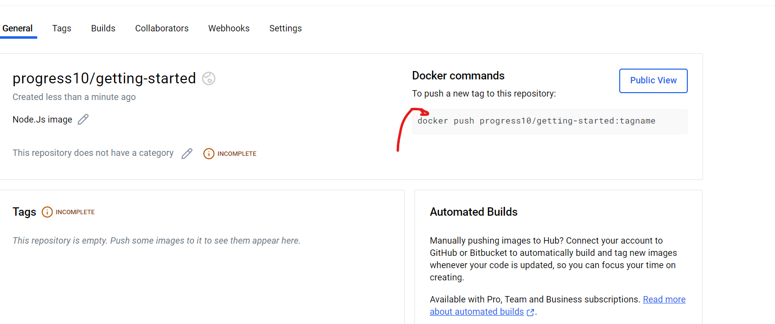This screenshot has height=324, width=775.
Task: Click the repository does not have category text
Action: (93, 153)
